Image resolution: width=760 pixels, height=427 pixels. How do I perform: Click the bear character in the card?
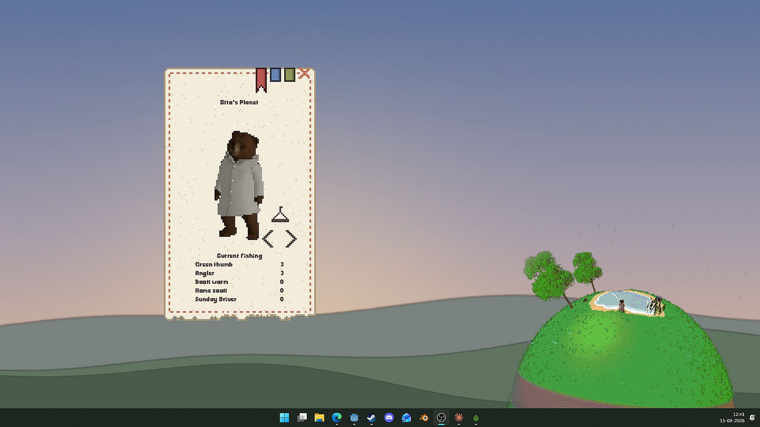tap(239, 185)
